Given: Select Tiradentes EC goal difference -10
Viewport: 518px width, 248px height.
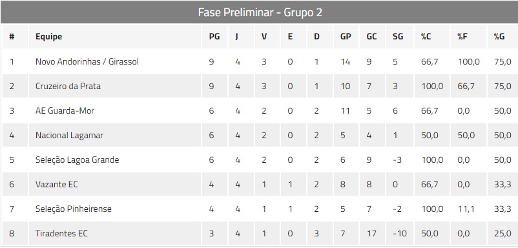Looking at the screenshot, I should pyautogui.click(x=400, y=234).
